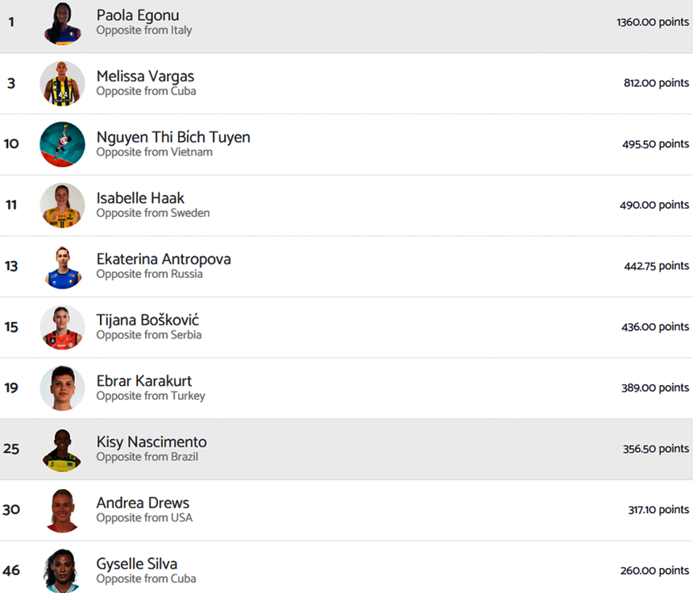Click the 260.00 points entry

[654, 570]
